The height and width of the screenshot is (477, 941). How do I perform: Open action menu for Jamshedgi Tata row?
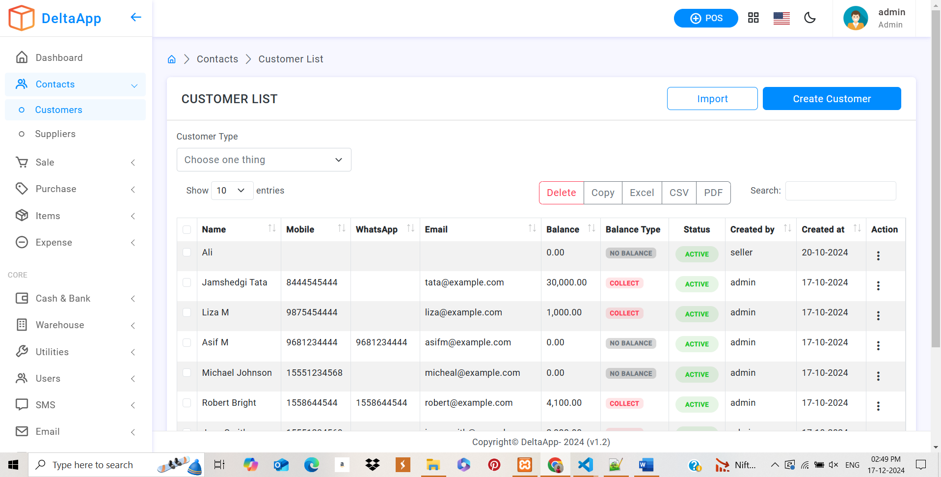pyautogui.click(x=878, y=285)
